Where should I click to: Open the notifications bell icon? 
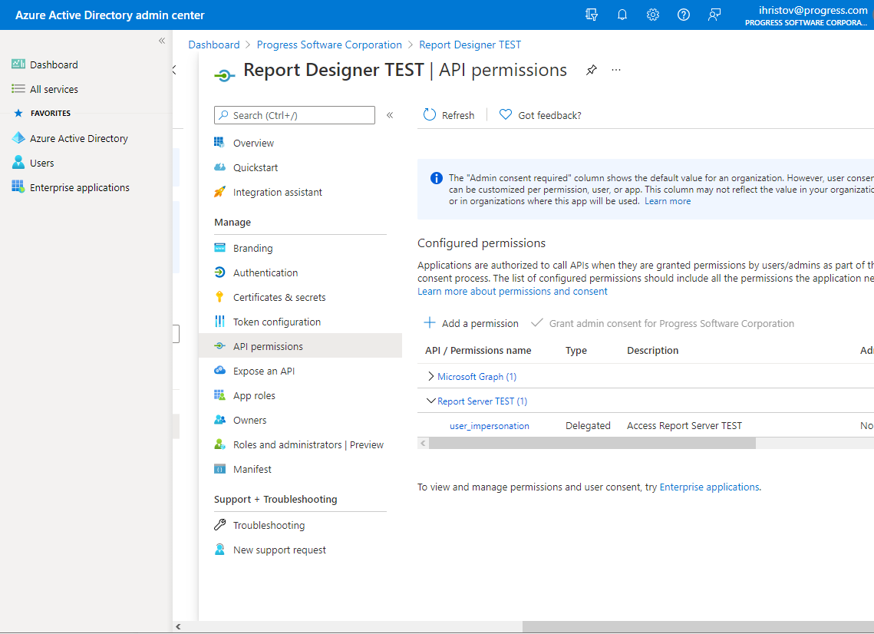coord(622,14)
